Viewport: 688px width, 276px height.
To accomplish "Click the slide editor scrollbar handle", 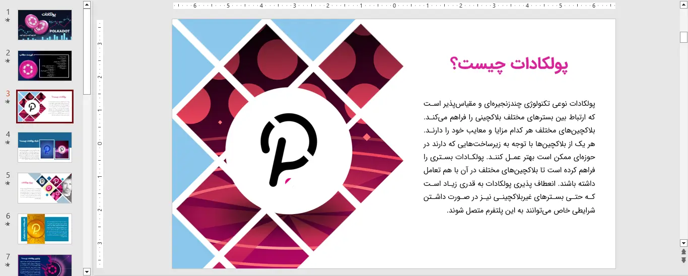I will [683, 37].
